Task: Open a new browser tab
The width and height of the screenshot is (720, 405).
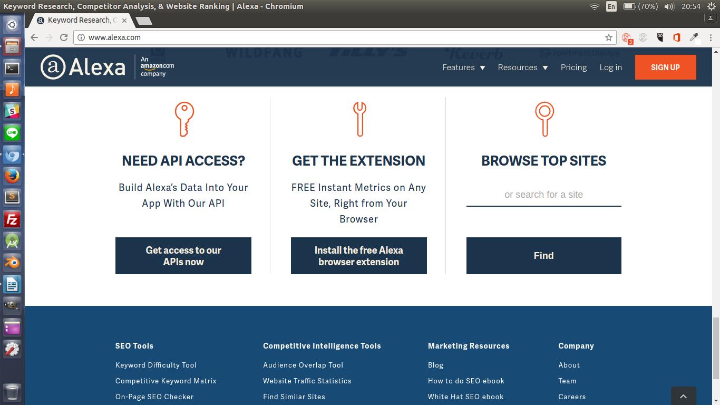Action: click(x=144, y=21)
